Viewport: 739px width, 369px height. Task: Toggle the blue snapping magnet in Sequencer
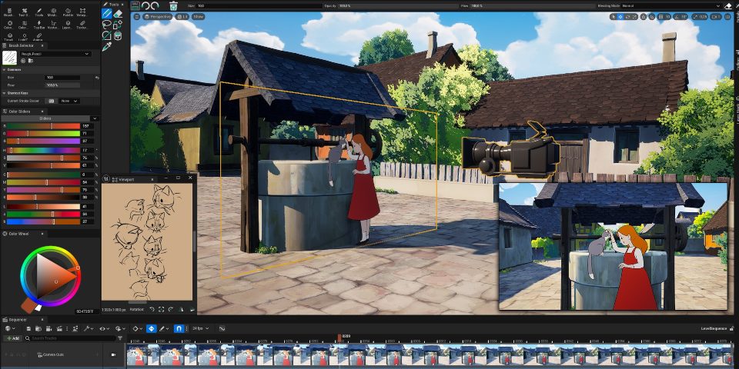tap(179, 328)
